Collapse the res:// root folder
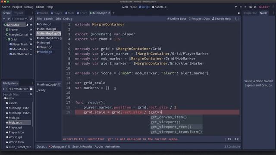The image size is (276, 155). tap(3, 98)
